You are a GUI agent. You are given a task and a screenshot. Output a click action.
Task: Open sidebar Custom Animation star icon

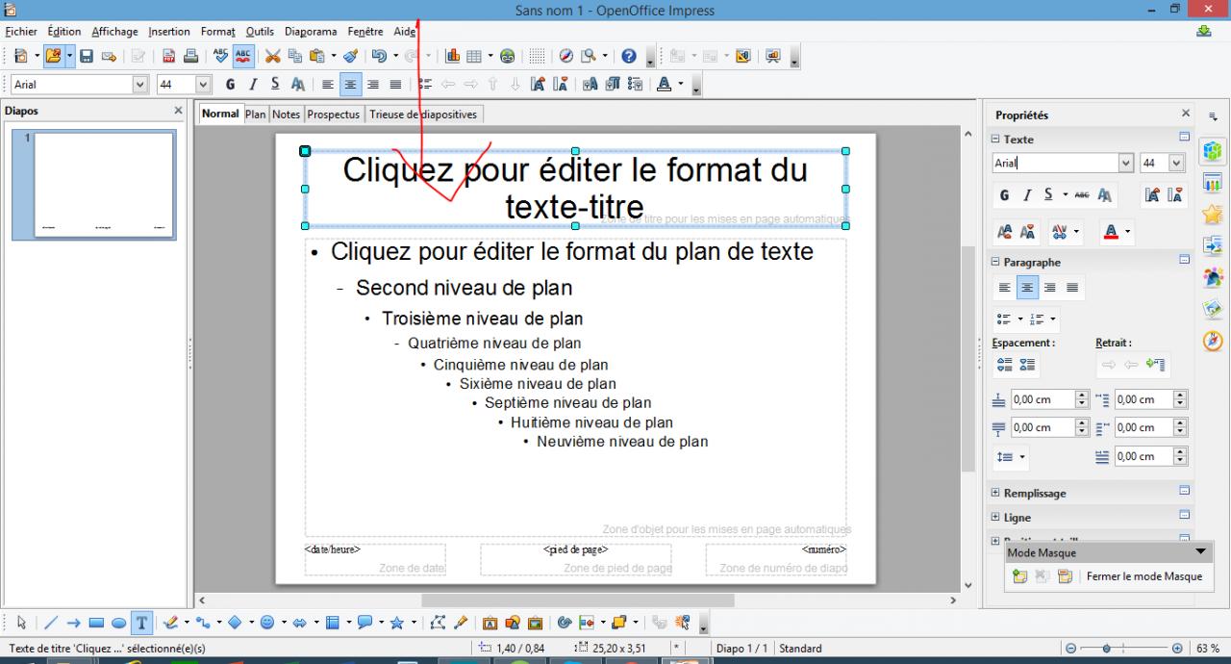tap(1213, 214)
